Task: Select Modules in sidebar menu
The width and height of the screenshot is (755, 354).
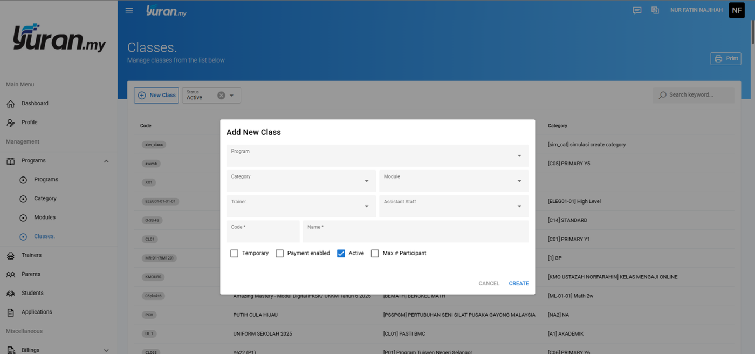Action: click(x=45, y=217)
